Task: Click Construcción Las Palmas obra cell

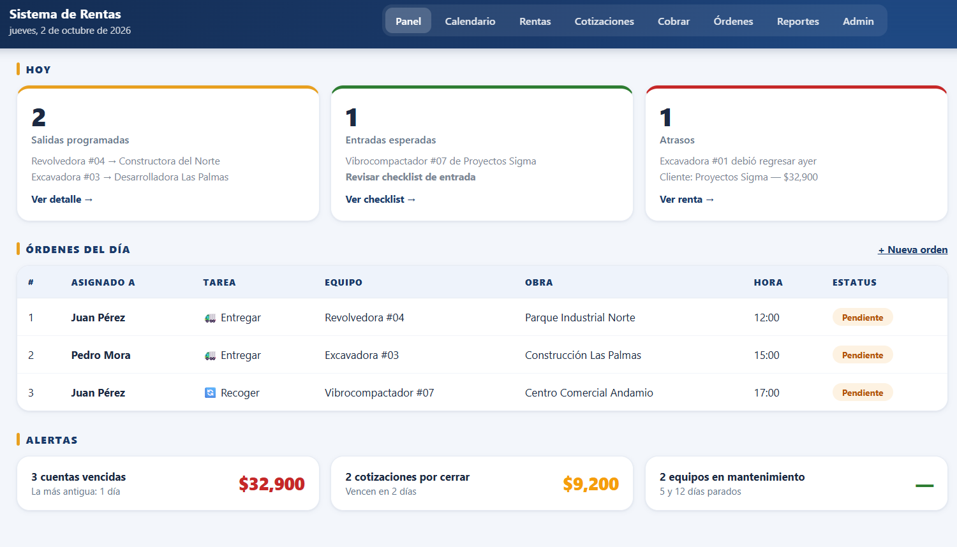Action: tap(583, 355)
